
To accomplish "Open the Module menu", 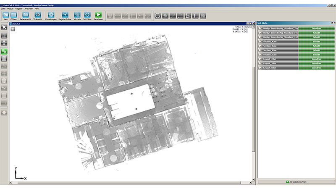I will click(10, 9).
